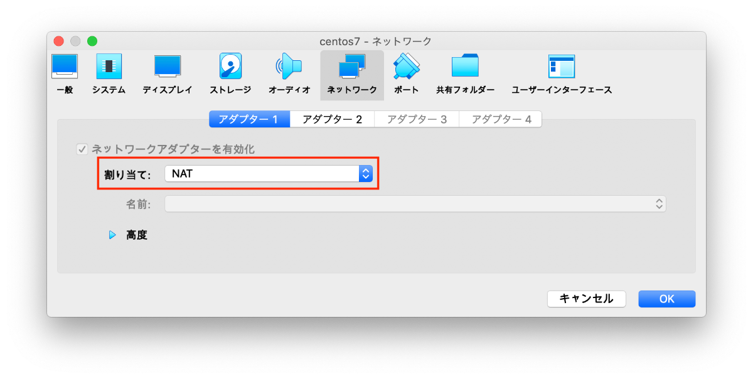
Task: Switch to the アダプター 1 tab
Action: pos(249,119)
